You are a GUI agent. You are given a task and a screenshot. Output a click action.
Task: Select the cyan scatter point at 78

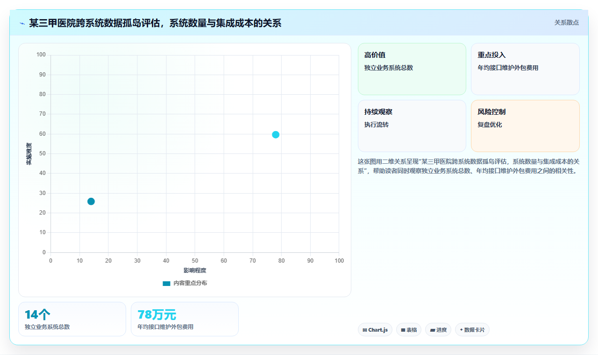point(276,135)
